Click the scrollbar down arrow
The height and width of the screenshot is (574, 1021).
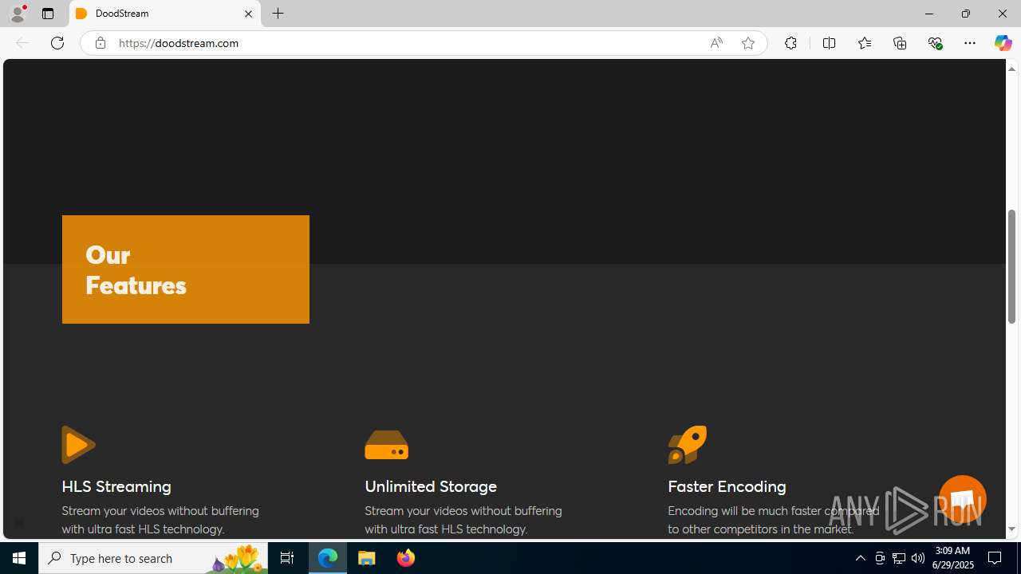1011,529
